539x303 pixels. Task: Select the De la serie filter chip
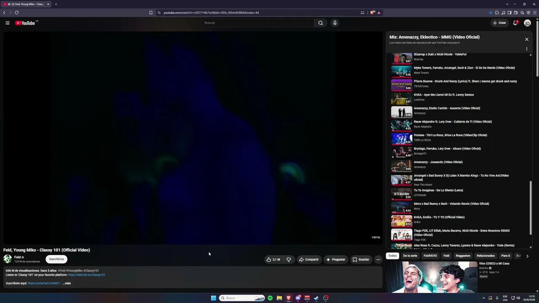pos(410,256)
